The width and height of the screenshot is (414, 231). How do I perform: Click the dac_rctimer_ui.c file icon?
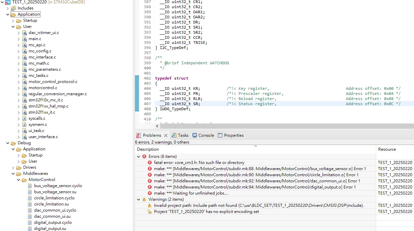[x=25, y=33]
